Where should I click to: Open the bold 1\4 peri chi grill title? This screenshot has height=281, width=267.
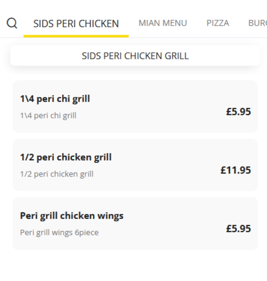(55, 99)
